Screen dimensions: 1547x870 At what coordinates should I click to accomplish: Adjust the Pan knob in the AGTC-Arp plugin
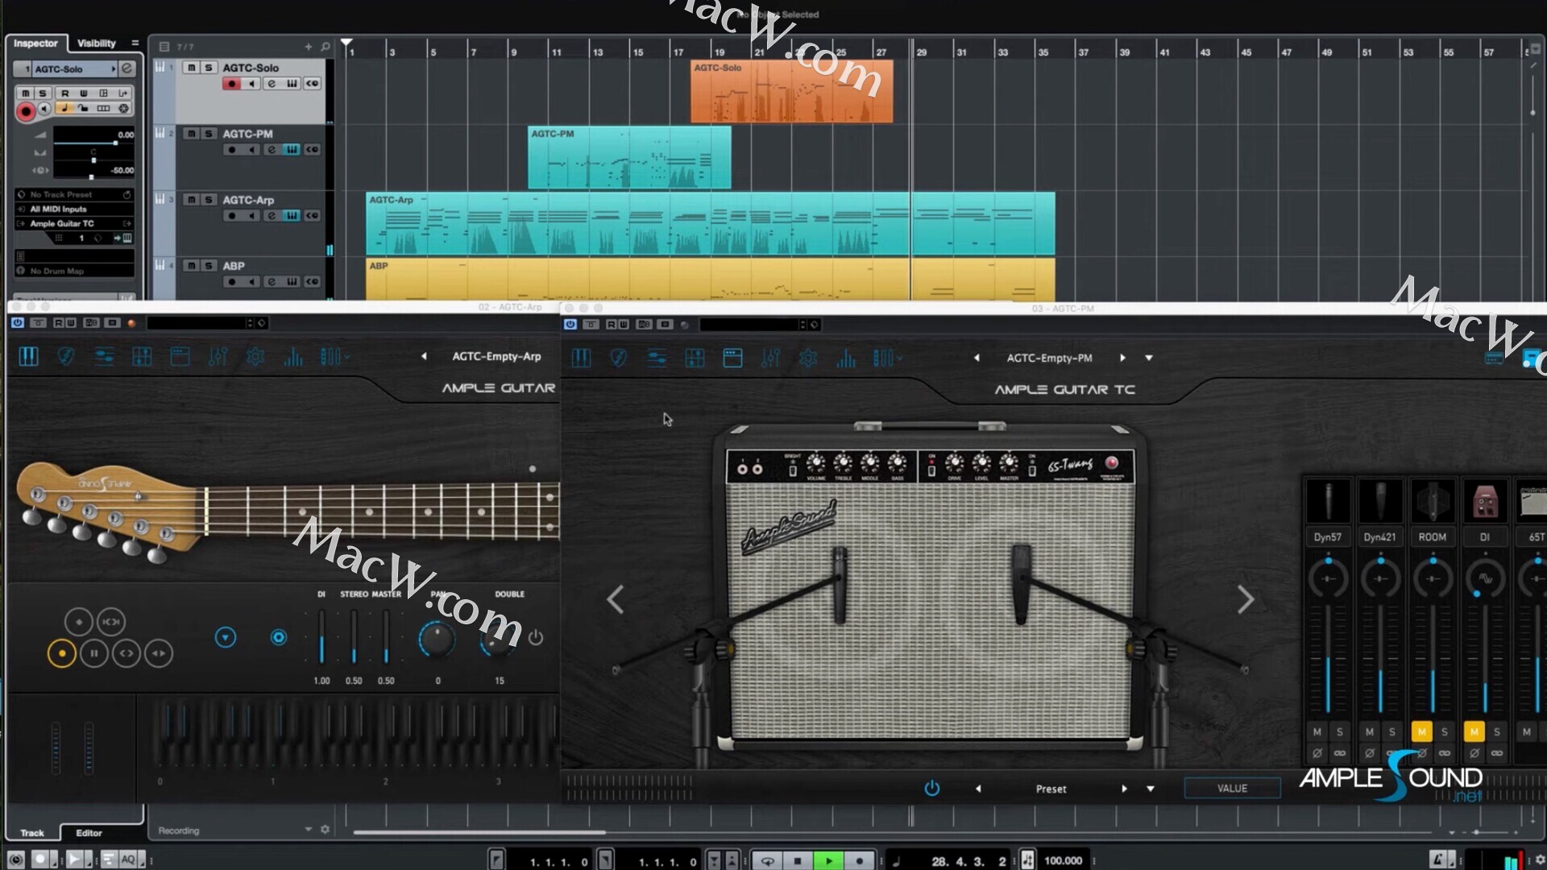point(438,639)
